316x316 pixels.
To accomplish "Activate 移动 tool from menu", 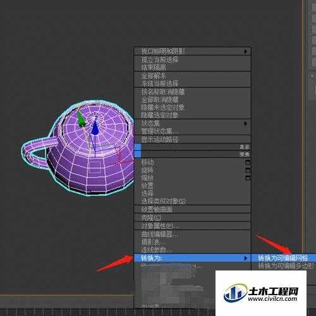I will [192, 162].
